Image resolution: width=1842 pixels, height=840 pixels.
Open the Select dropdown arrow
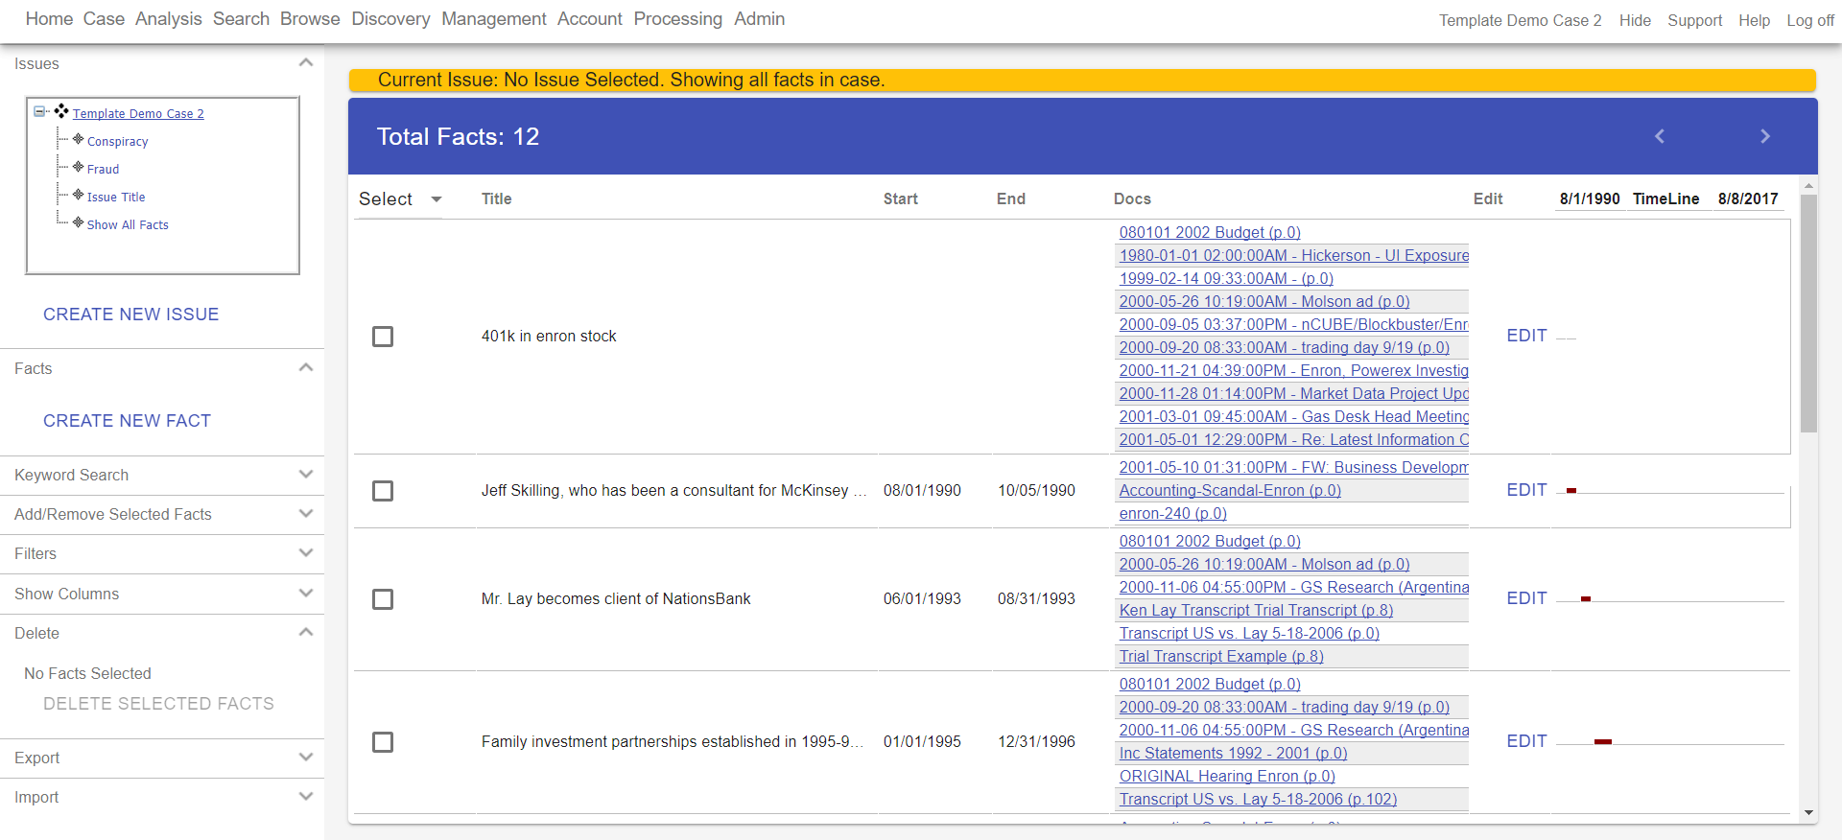(x=437, y=199)
